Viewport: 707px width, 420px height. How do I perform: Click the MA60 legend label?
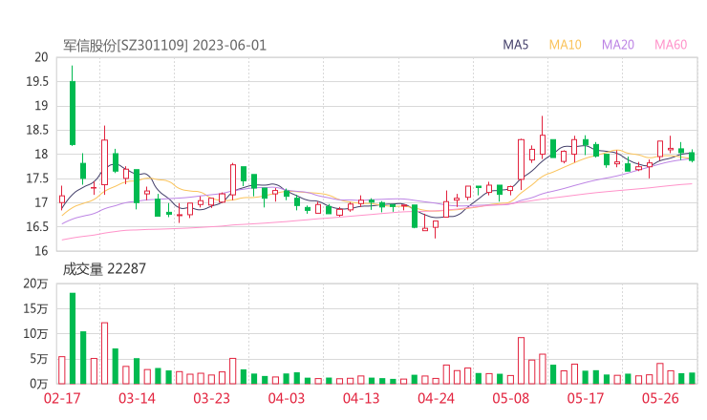pos(671,45)
